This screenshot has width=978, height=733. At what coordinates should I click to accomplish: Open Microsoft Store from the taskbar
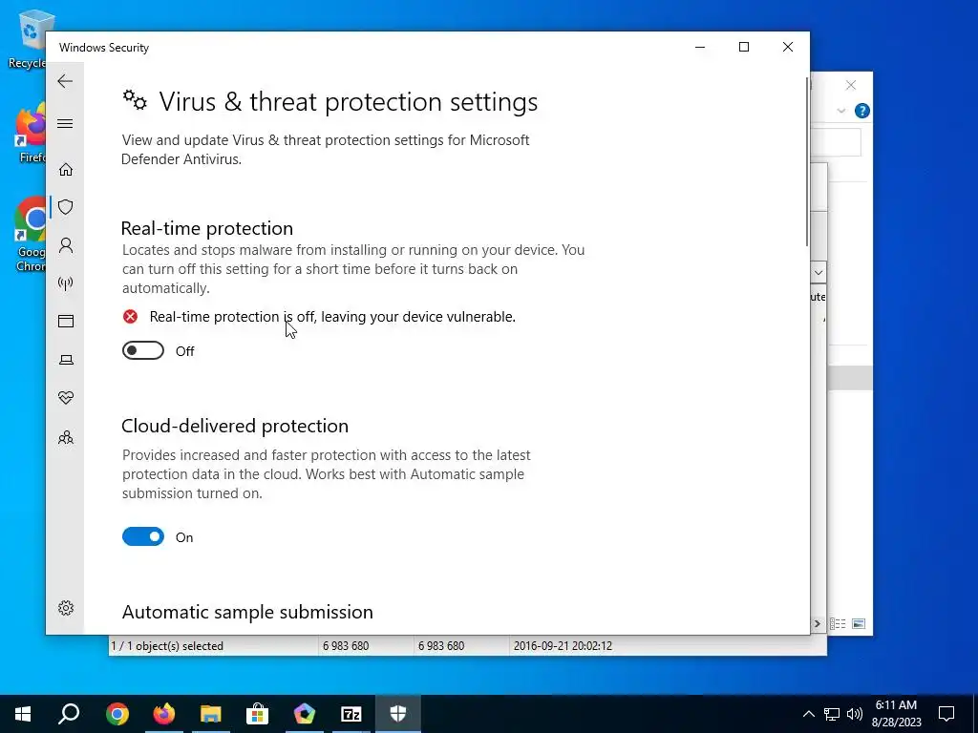click(257, 714)
